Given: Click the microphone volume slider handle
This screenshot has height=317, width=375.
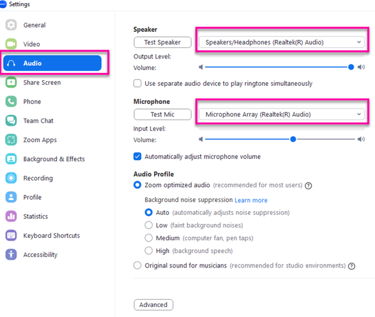Looking at the screenshot, I should (293, 139).
